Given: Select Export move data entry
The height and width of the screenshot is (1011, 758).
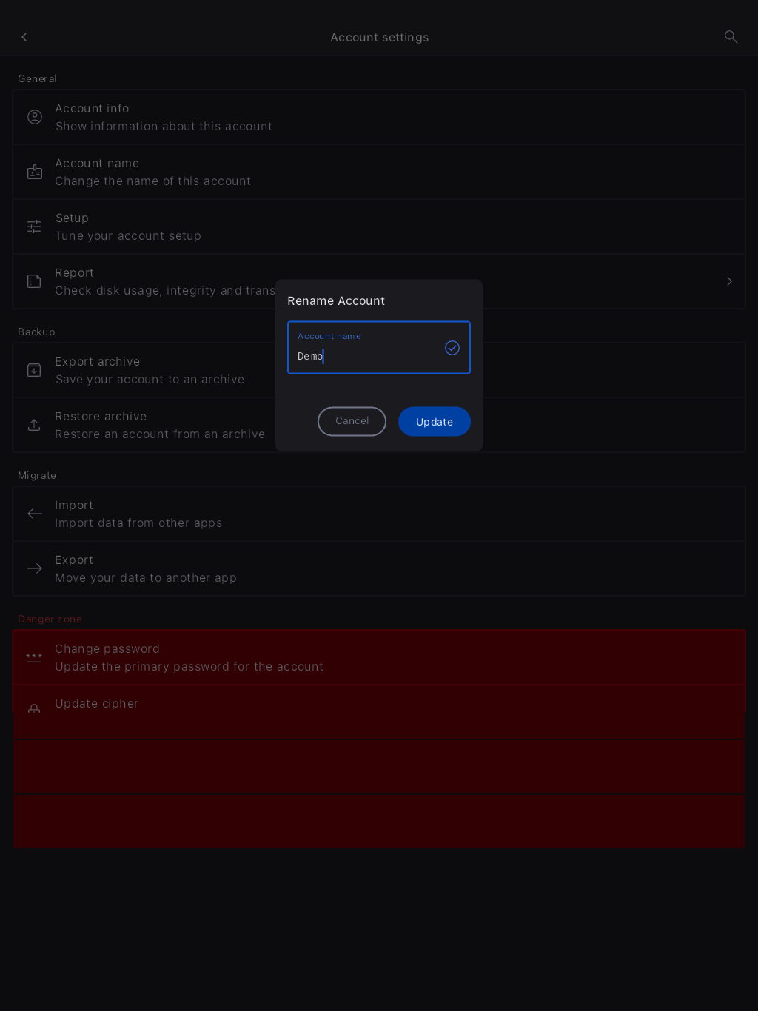Looking at the screenshot, I should [379, 568].
